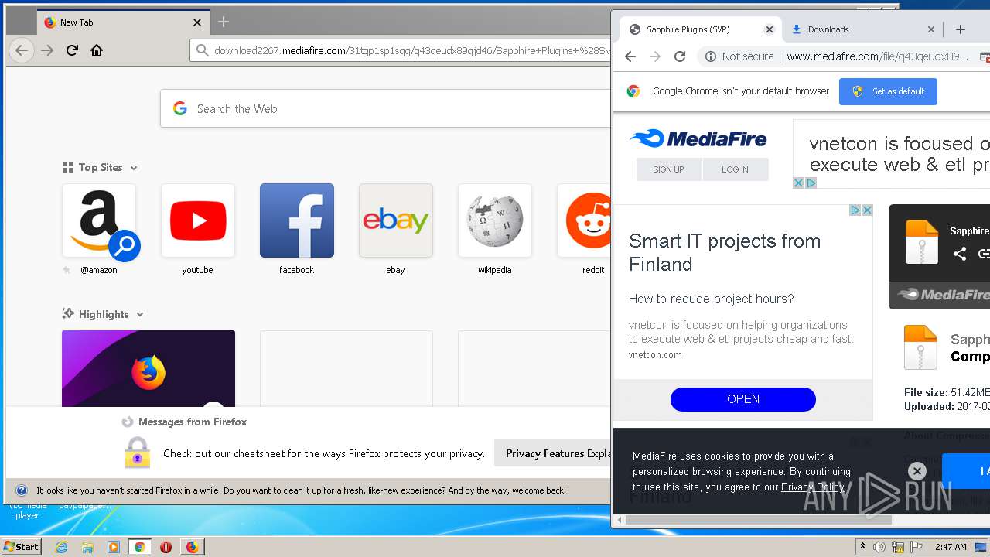The height and width of the screenshot is (557, 990).
Task: Click the MediaFire logo
Action: coord(698,139)
